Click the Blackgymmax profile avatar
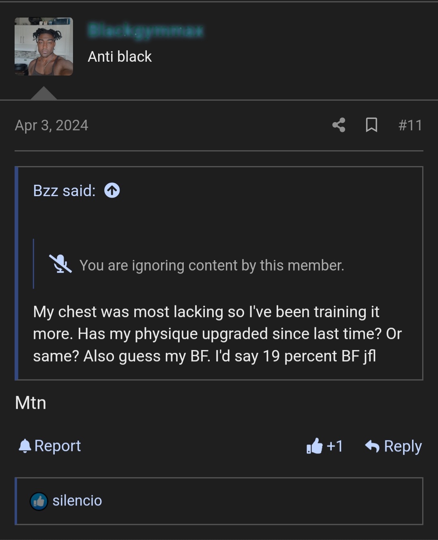 (43, 46)
